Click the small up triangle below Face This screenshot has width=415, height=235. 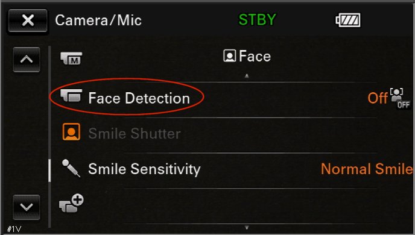[x=247, y=76]
